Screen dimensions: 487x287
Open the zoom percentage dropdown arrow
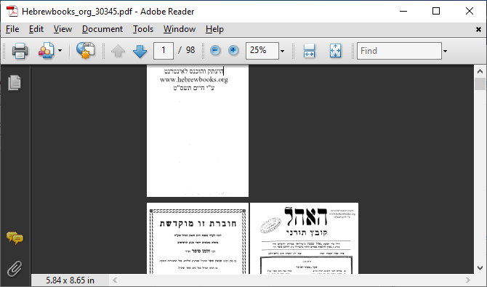tap(282, 51)
